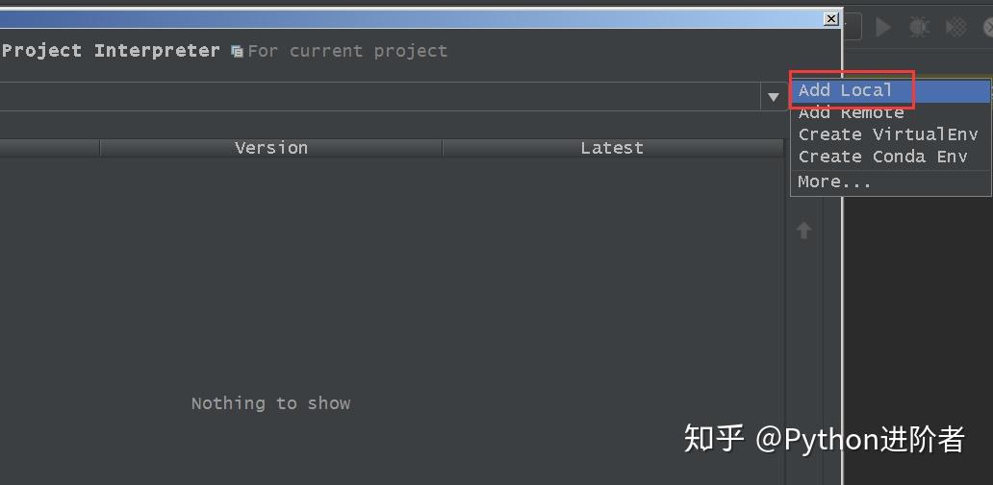The height and width of the screenshot is (485, 993).
Task: Expand the interpreter dropdown arrow
Action: pos(773,97)
